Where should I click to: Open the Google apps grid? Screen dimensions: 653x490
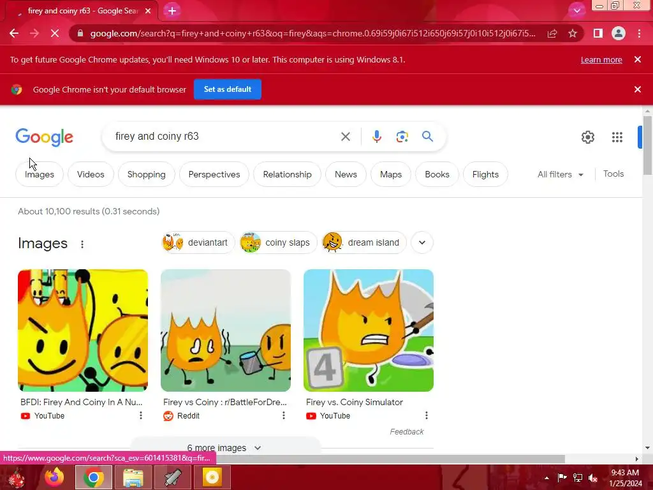tap(617, 137)
